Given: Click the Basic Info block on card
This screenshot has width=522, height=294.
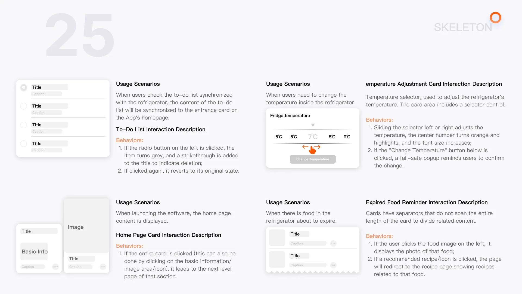Looking at the screenshot, I should (34, 252).
